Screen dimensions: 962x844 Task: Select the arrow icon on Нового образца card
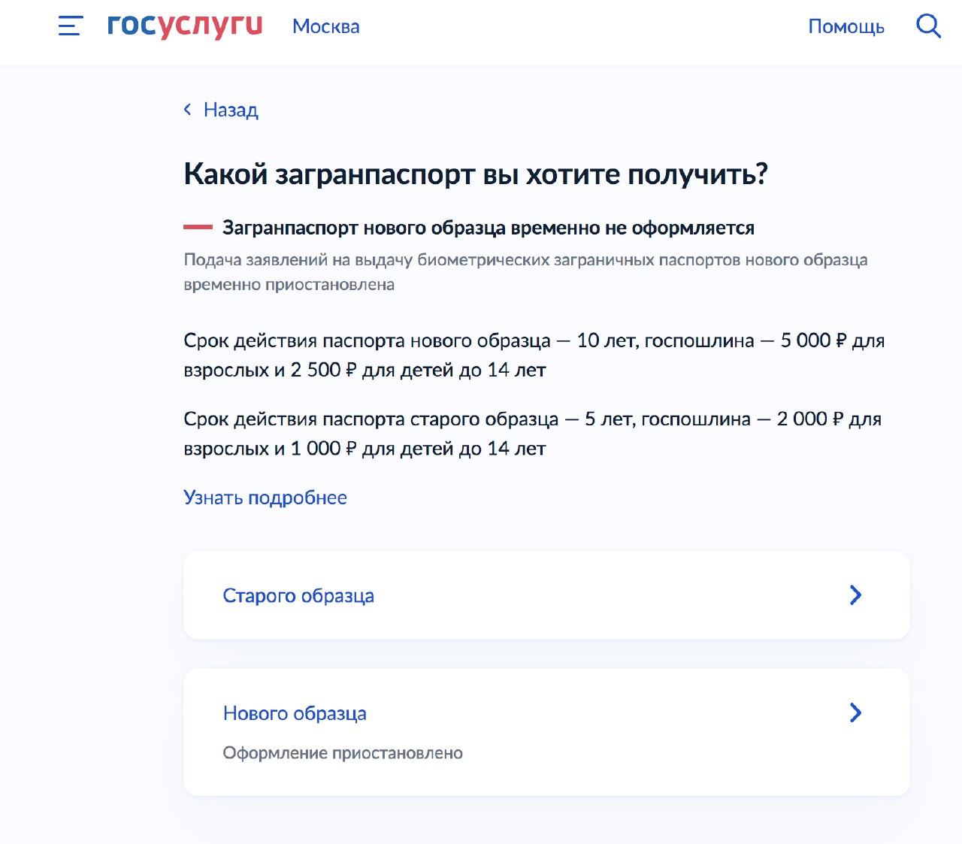click(x=855, y=713)
